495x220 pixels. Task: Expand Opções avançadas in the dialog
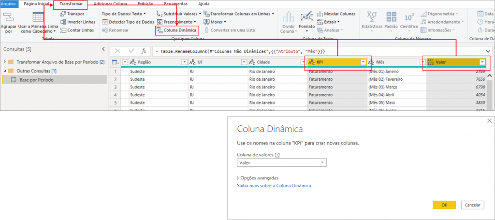point(258,178)
